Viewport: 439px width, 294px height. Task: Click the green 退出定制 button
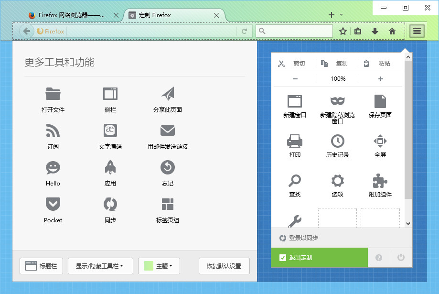pos(319,257)
